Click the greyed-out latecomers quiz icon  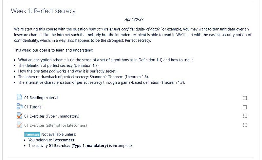pyautogui.click(x=19, y=125)
